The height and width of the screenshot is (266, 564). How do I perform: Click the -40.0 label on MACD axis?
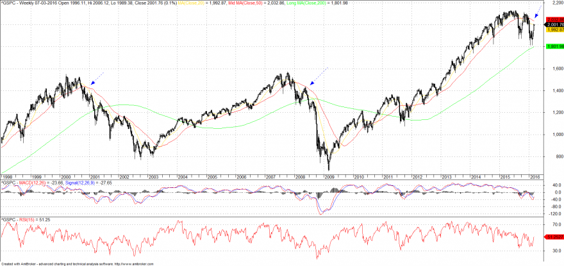click(556, 199)
